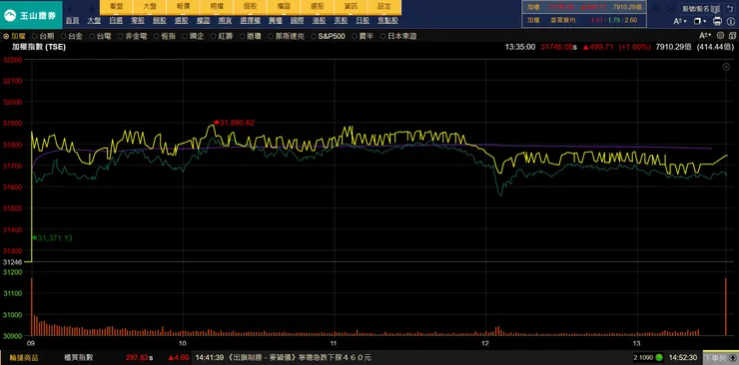Screen dimensions: 739x365
Task: Click the green connection status indicator
Action: (x=659, y=357)
